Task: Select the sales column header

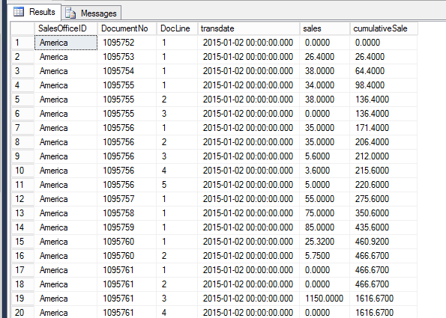Action: tap(325, 28)
